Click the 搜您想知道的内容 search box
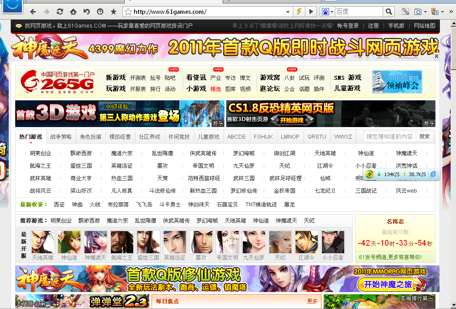This screenshot has height=309, width=456. [x=390, y=136]
